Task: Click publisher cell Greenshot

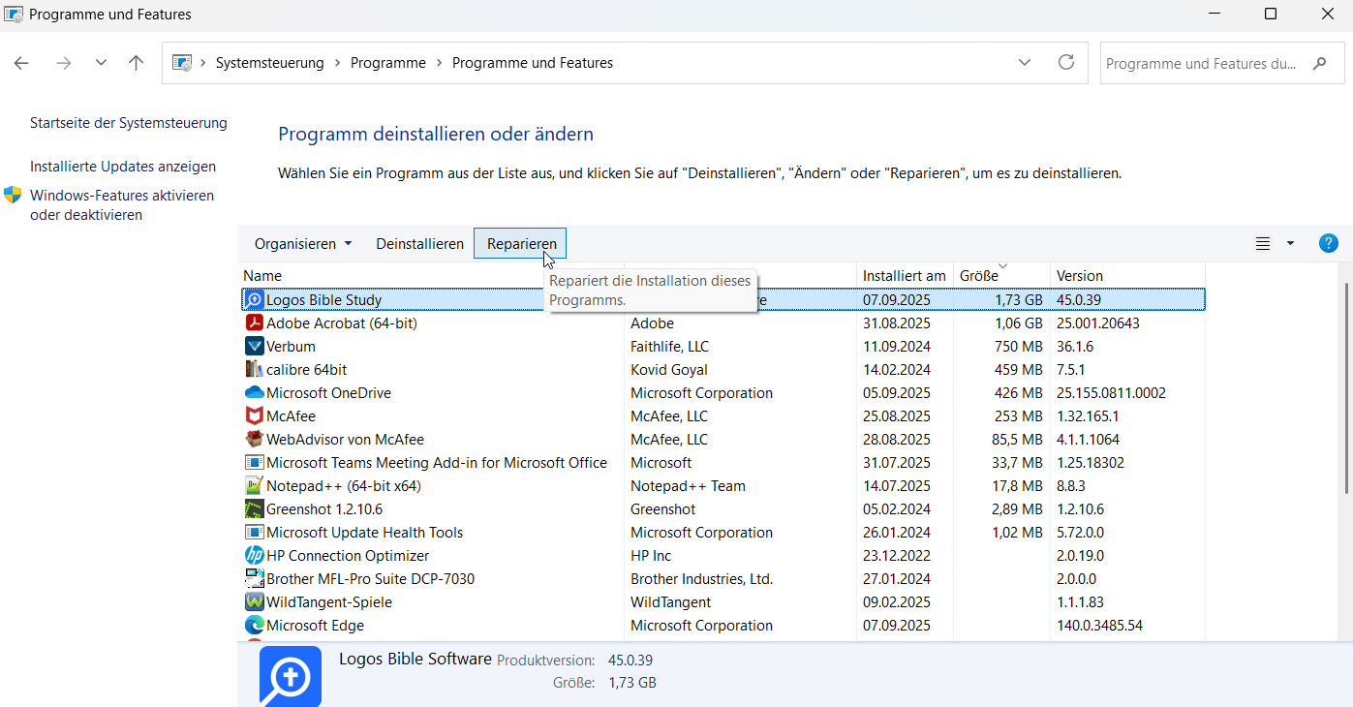Action: 663,508
